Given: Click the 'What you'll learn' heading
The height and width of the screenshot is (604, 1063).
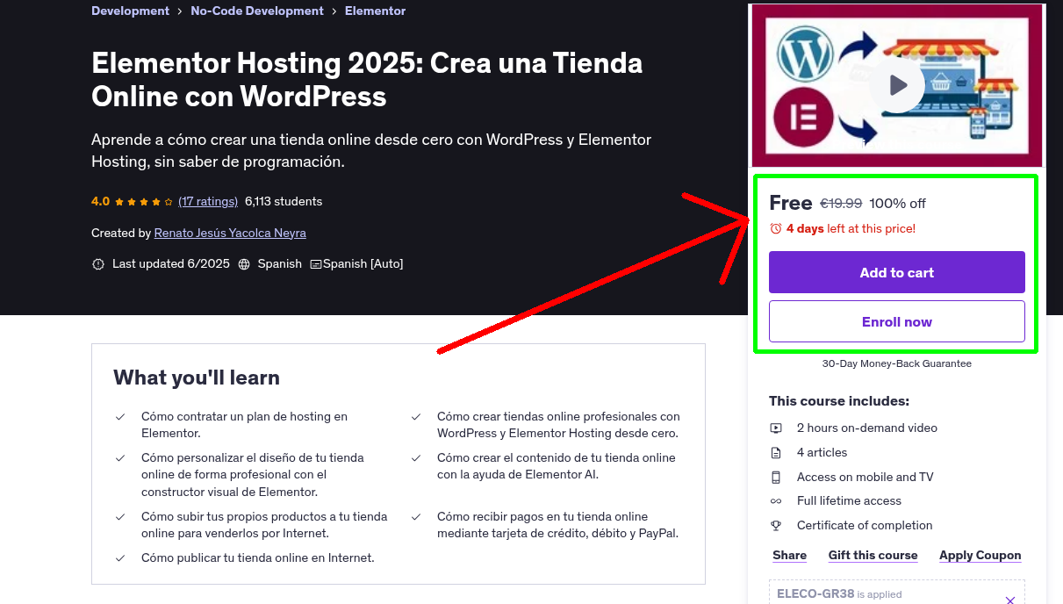Looking at the screenshot, I should [x=197, y=377].
